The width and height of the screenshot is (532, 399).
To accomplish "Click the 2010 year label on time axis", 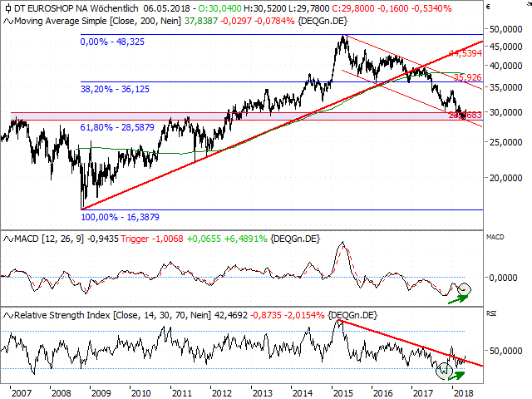I will [x=140, y=393].
